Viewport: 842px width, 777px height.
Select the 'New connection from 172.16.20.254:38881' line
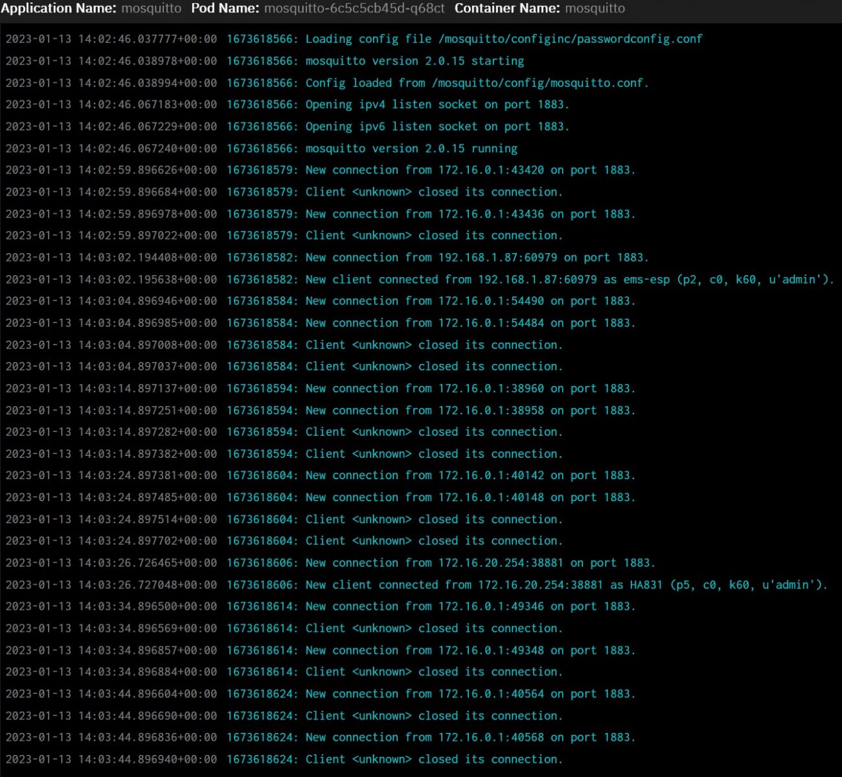coord(330,563)
